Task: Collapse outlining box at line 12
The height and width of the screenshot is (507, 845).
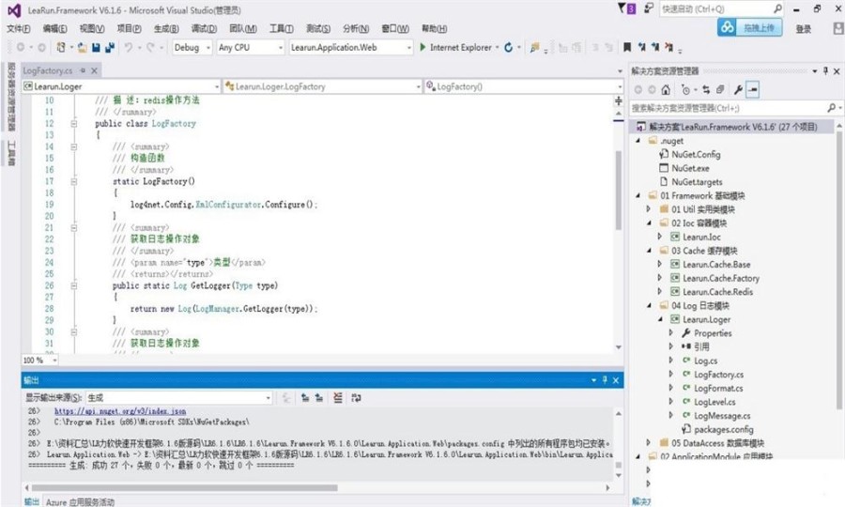Action: pyautogui.click(x=74, y=123)
